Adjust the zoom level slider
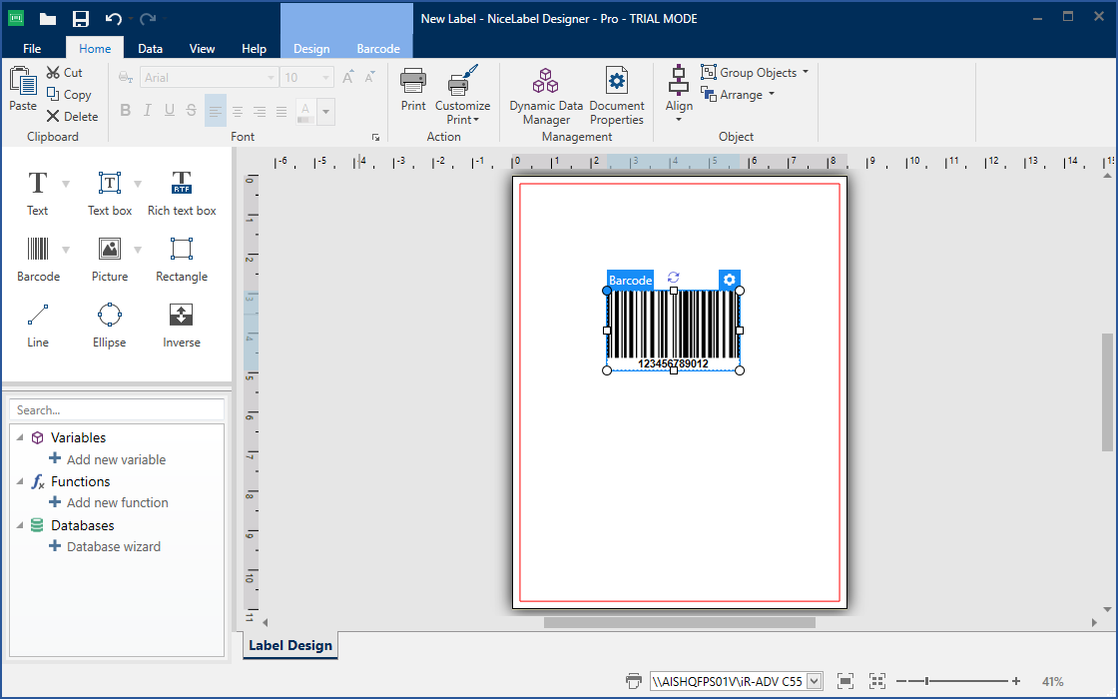 (x=927, y=681)
